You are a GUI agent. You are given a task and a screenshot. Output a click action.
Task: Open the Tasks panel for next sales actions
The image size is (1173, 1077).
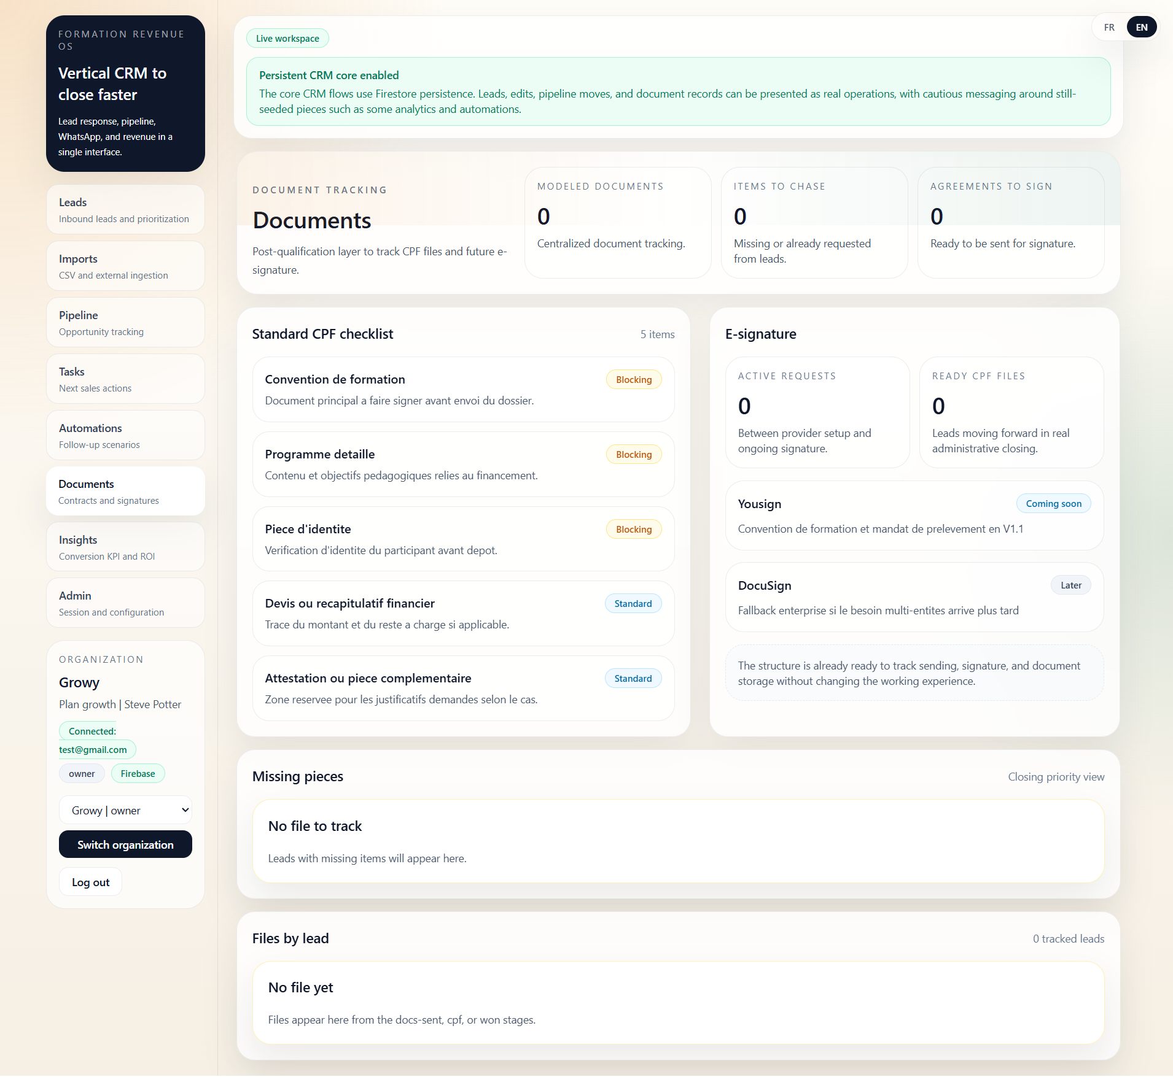[125, 378]
